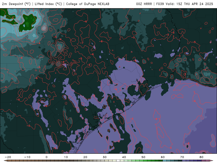
Task: Click the 70 legend value
Action: point(182,157)
